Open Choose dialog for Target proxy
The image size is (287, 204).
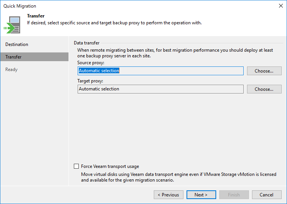tap(264, 89)
